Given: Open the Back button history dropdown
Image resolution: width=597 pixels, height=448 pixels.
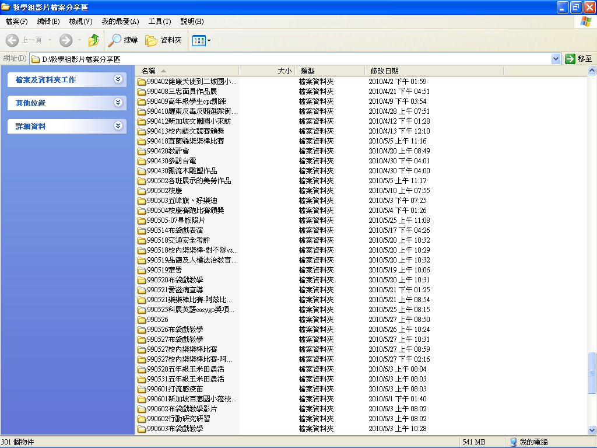Looking at the screenshot, I should pos(50,40).
